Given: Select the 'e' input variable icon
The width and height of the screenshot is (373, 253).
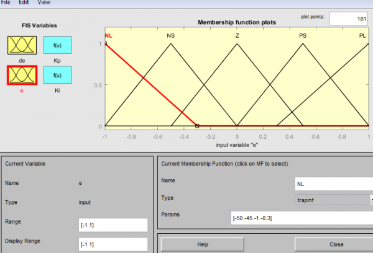Looking at the screenshot, I should [22, 75].
